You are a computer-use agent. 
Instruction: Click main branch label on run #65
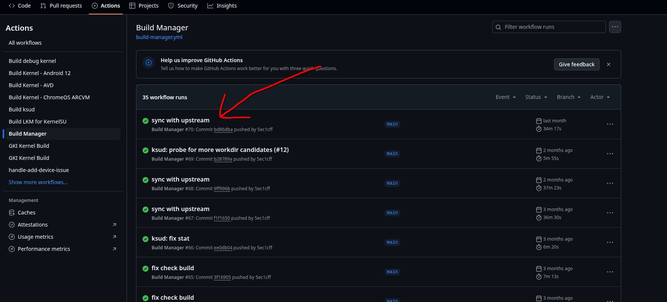(392, 272)
